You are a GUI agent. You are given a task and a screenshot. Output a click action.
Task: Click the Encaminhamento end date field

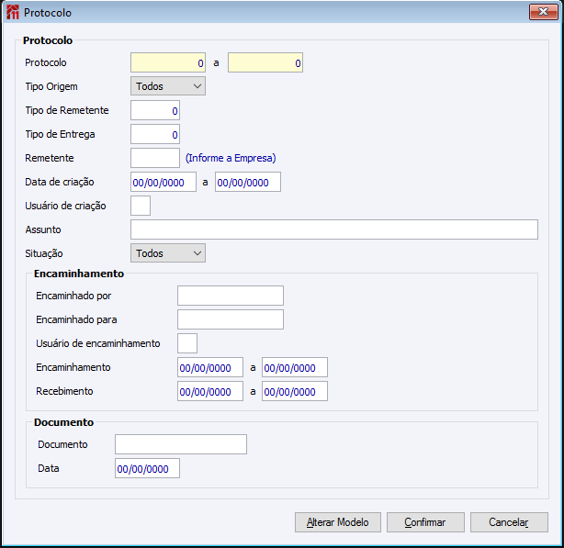(295, 367)
